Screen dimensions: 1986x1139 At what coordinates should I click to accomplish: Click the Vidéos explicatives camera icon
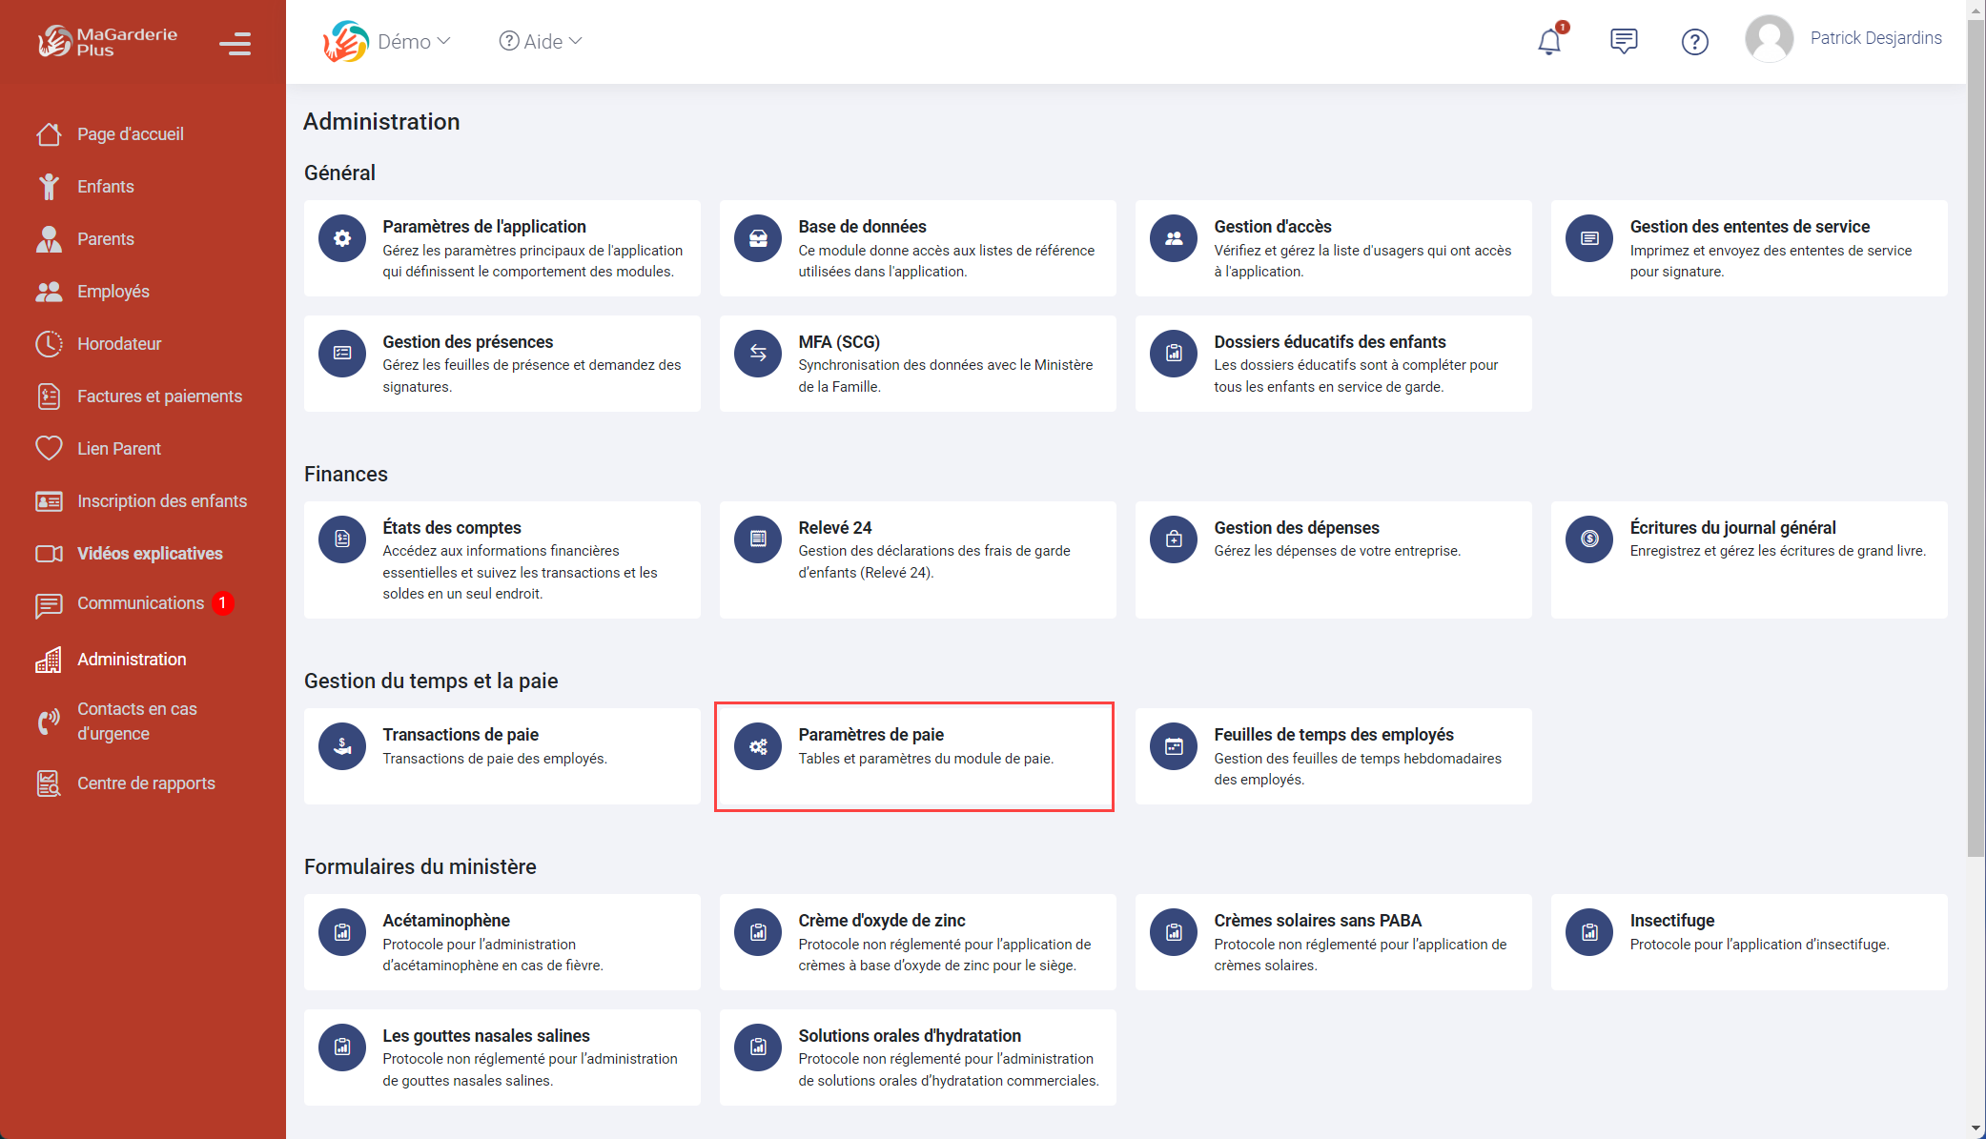pos(50,553)
